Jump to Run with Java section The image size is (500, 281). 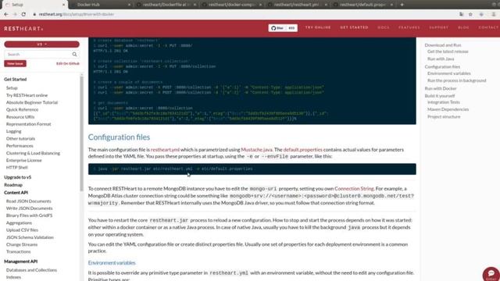pyautogui.click(x=441, y=59)
